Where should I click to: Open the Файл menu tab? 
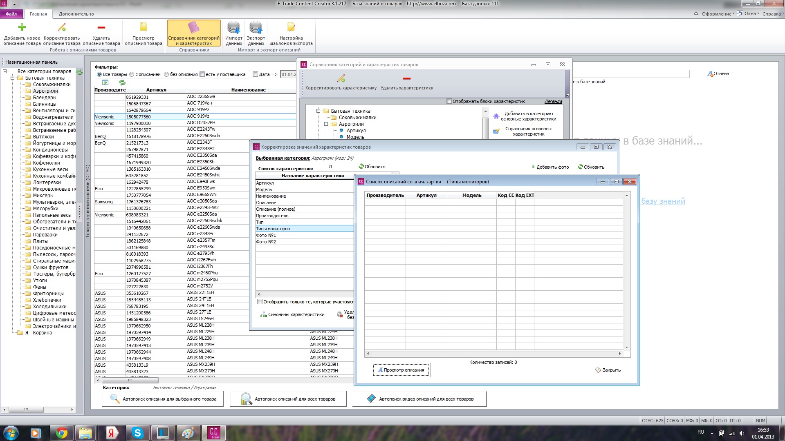[11, 14]
